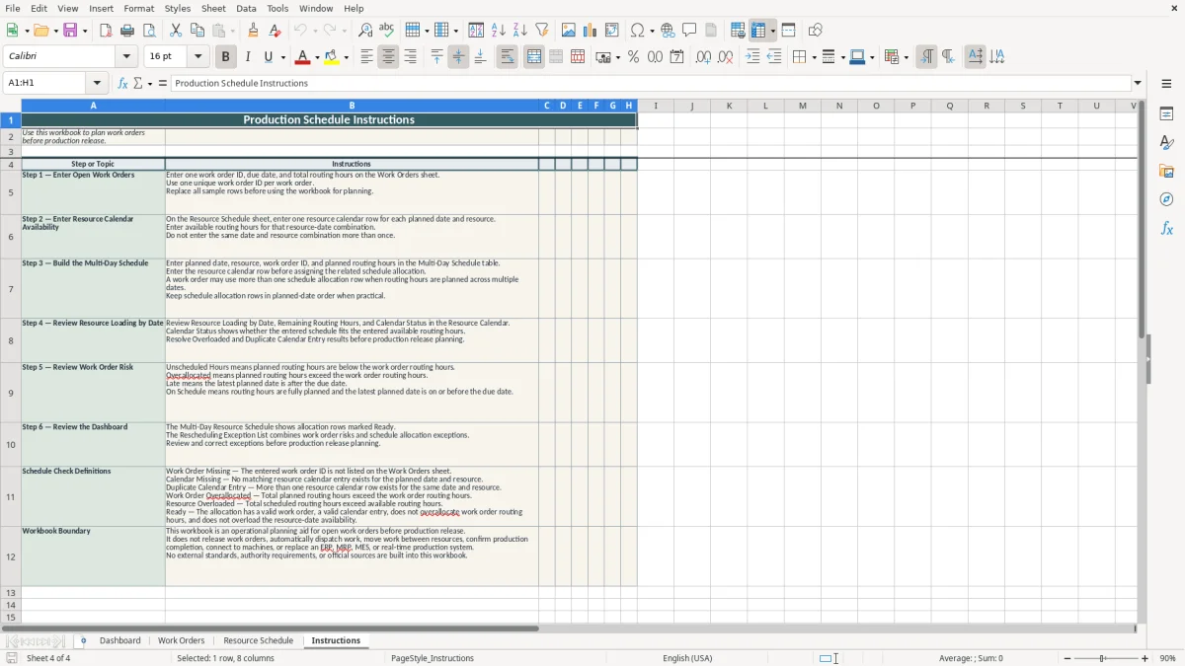Define print area icon
Image resolution: width=1185 pixels, height=666 pixels.
pos(738,31)
